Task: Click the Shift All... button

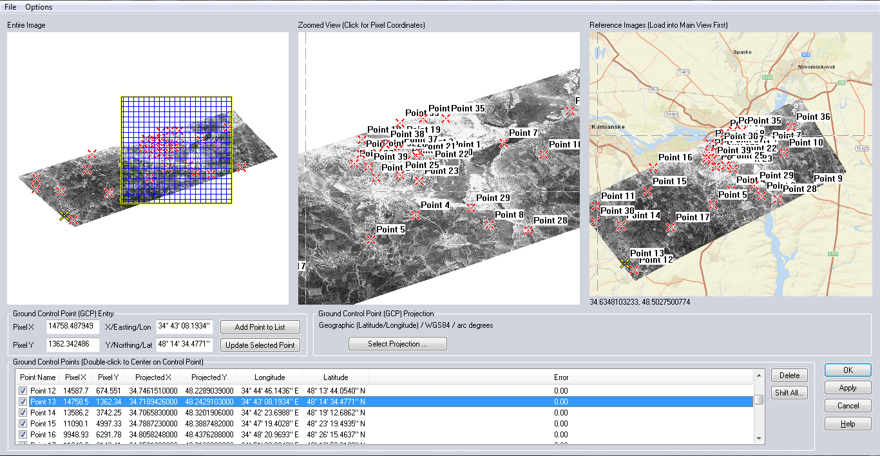Action: [x=789, y=393]
